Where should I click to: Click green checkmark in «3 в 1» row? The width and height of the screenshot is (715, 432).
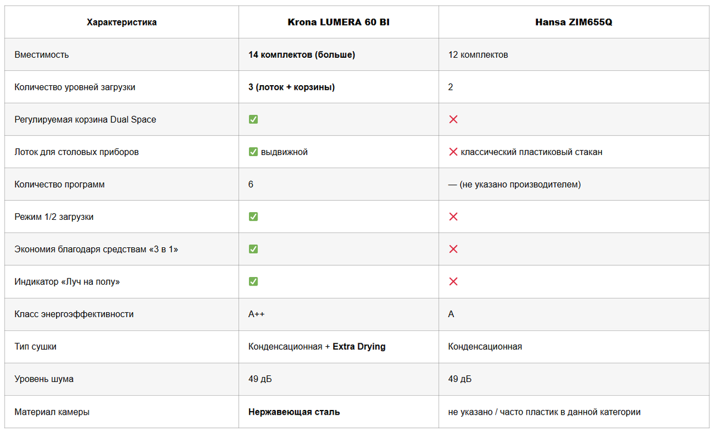pos(253,249)
